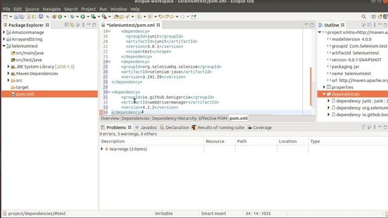The width and height of the screenshot is (388, 218).
Task: Open dropdown arrow next to Debug button
Action: (77, 17)
